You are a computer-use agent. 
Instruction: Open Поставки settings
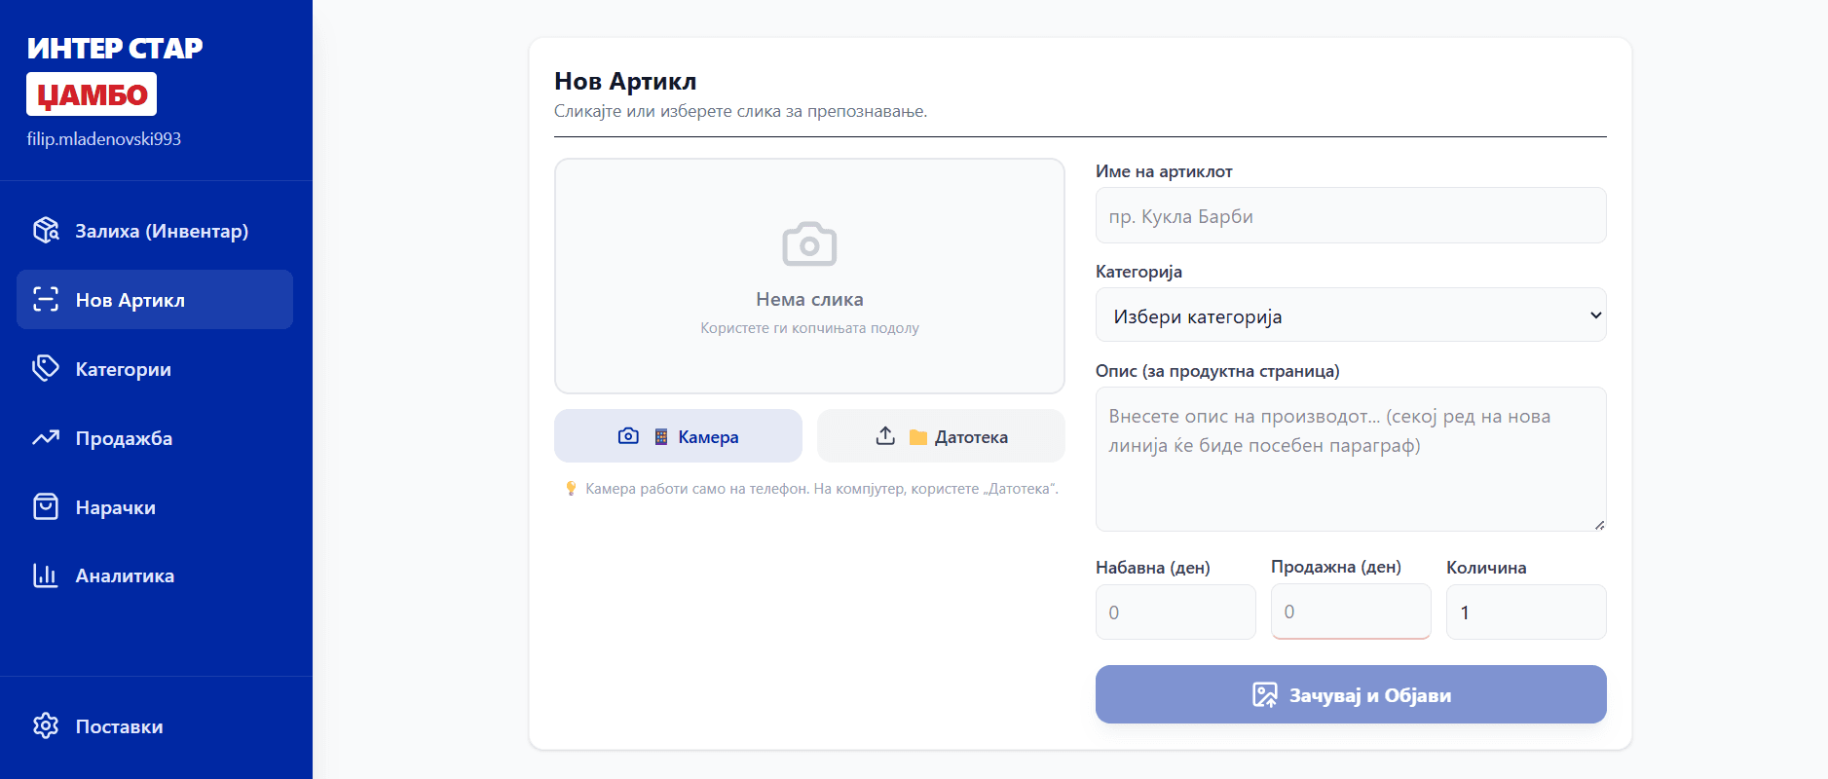click(x=155, y=726)
